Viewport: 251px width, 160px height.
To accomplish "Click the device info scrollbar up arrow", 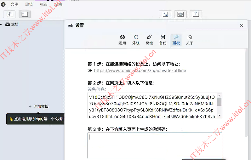I will (219, 95).
